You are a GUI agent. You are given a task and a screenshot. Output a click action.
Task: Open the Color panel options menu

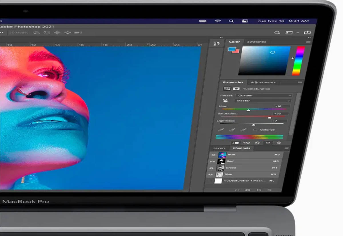(x=308, y=42)
